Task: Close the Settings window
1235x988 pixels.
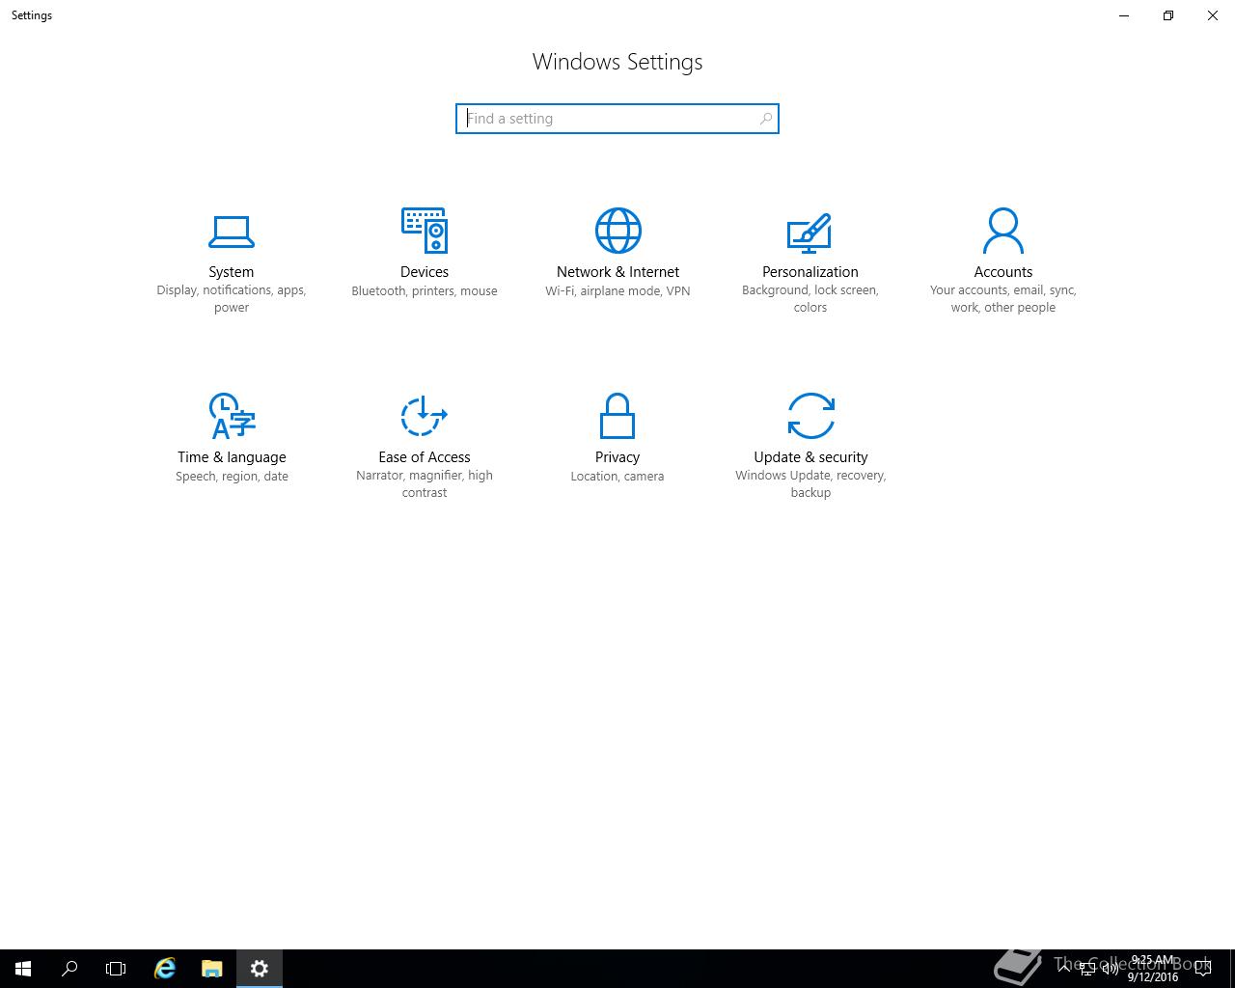Action: pyautogui.click(x=1213, y=15)
